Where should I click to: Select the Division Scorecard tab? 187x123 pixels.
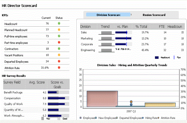(x=108, y=15)
